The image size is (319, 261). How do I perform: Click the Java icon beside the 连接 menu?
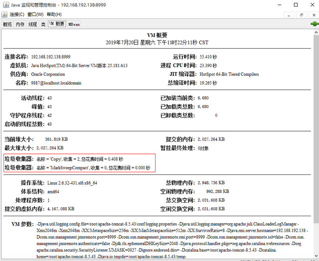click(x=4, y=14)
